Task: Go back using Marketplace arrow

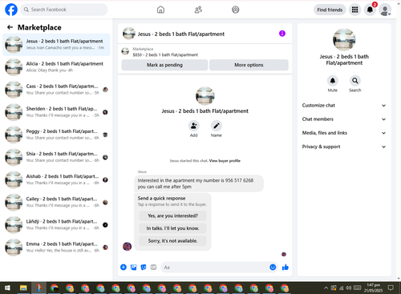Action: (x=10, y=27)
